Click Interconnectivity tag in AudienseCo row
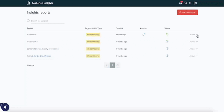The height and width of the screenshot is (112, 224). tap(93, 35)
